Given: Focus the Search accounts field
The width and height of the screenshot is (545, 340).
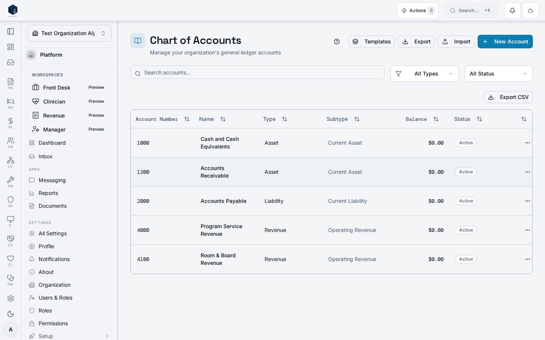Looking at the screenshot, I should (257, 73).
